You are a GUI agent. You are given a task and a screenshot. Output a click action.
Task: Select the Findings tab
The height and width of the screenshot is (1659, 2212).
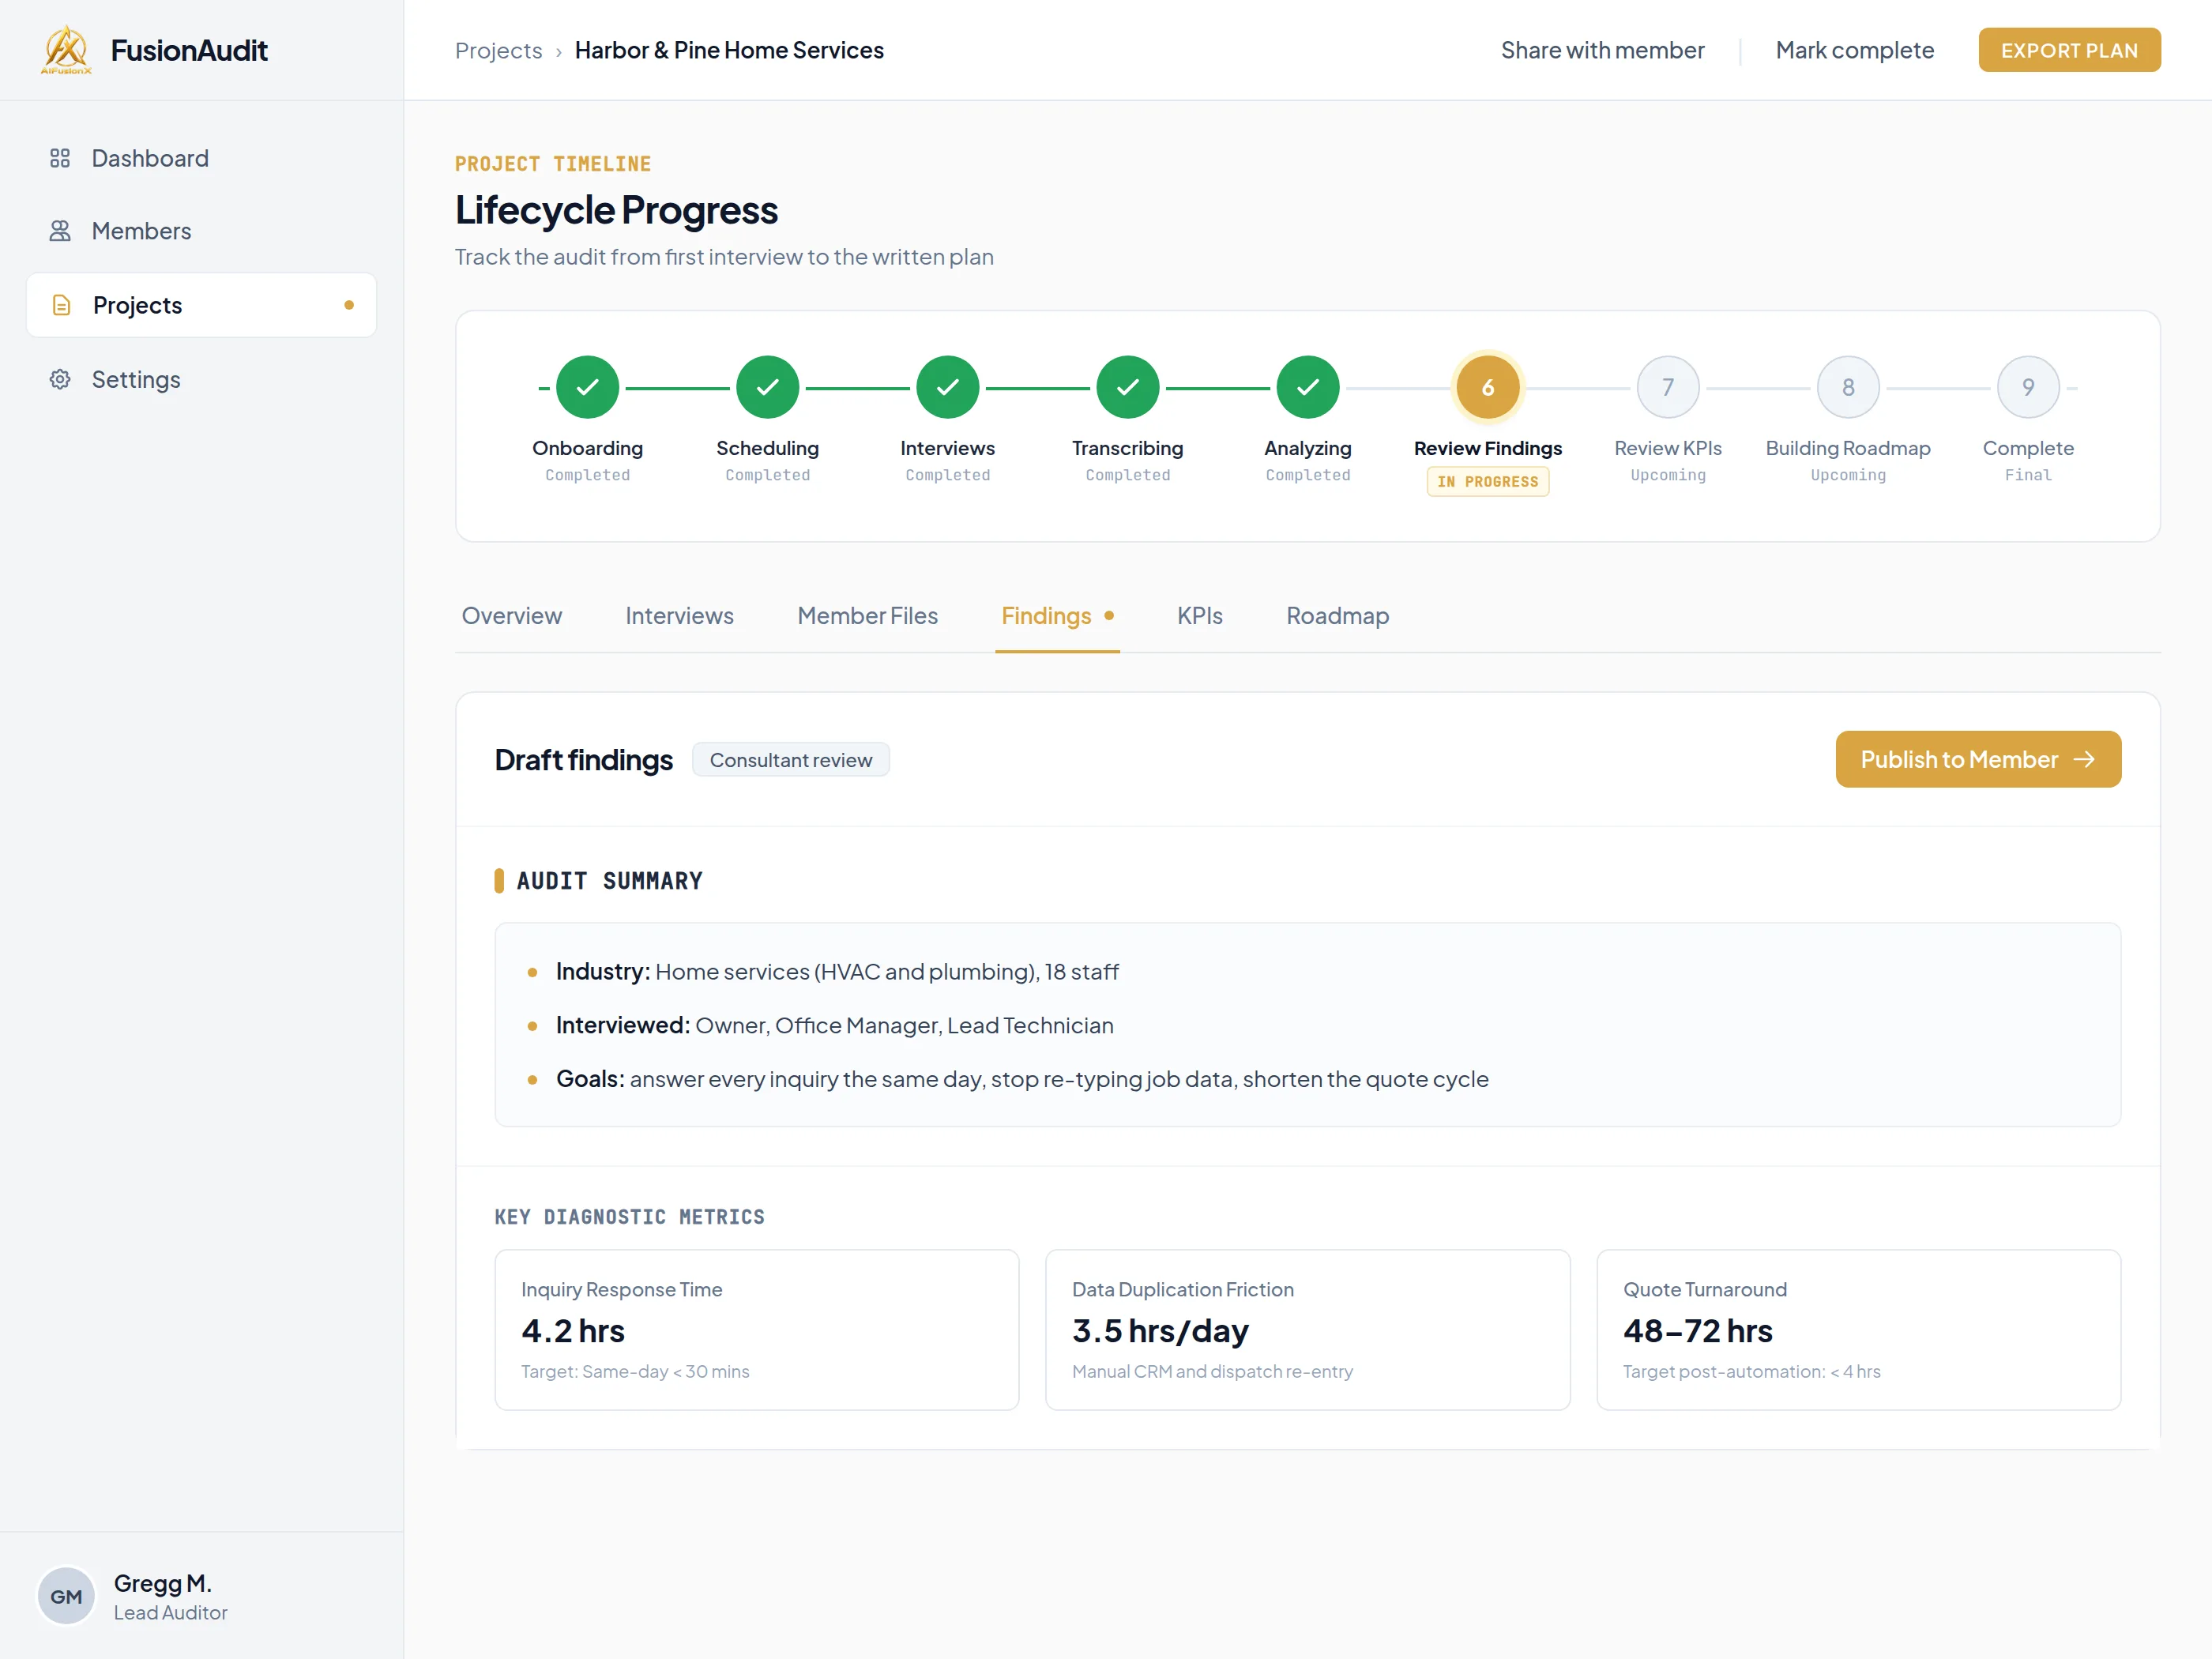tap(1057, 616)
